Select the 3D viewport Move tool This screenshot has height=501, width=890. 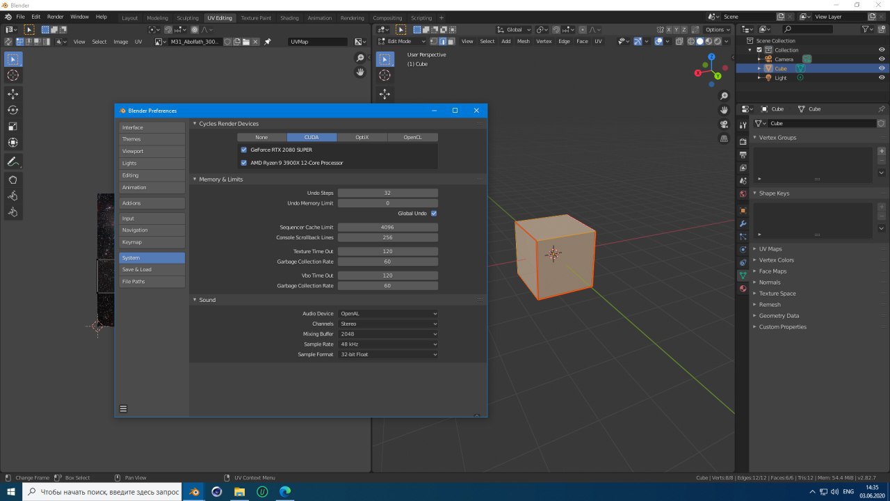point(385,94)
